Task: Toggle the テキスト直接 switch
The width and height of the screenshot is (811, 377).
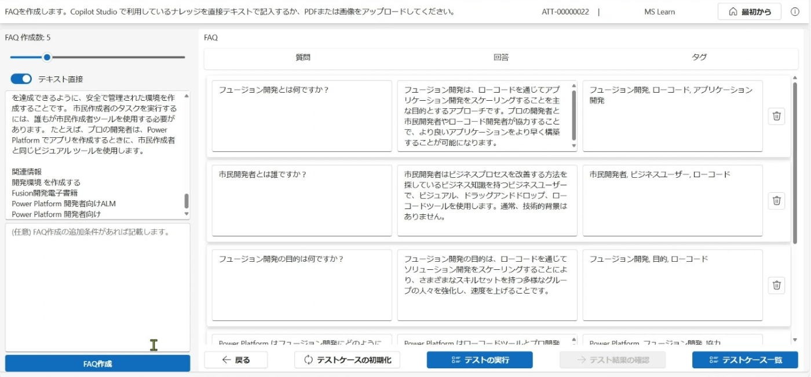Action: click(x=21, y=79)
